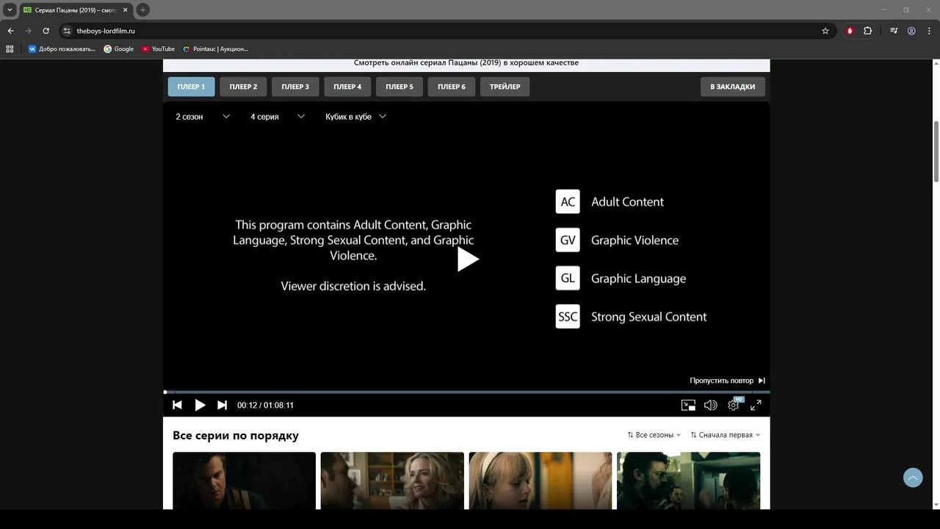Open 2 сезон season dropdown
This screenshot has width=940, height=529.
pyautogui.click(x=203, y=117)
